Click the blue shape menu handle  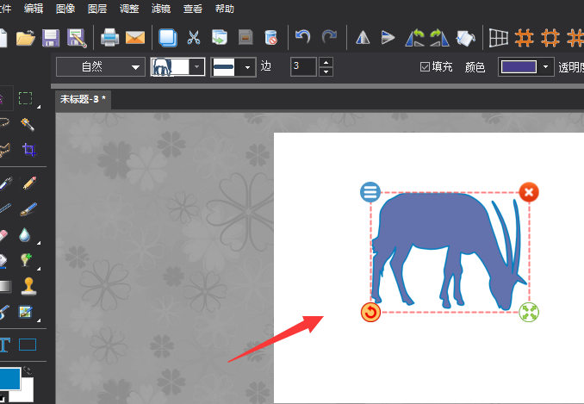point(370,192)
